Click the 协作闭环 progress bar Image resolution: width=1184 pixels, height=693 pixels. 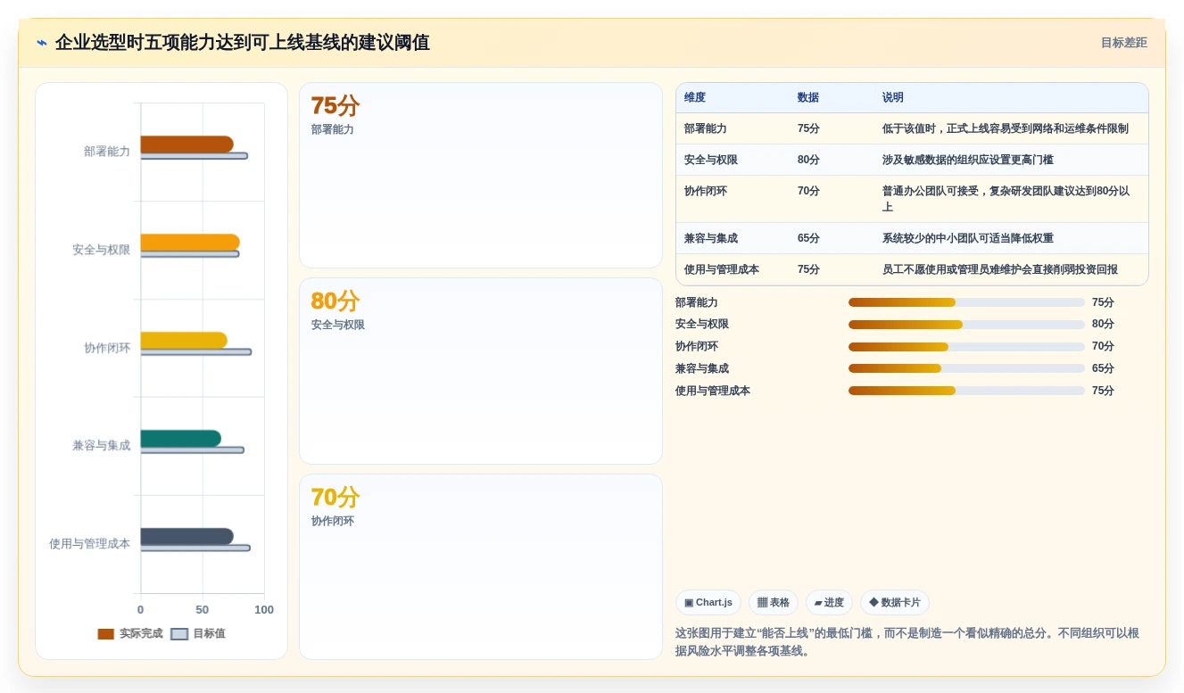pos(966,347)
